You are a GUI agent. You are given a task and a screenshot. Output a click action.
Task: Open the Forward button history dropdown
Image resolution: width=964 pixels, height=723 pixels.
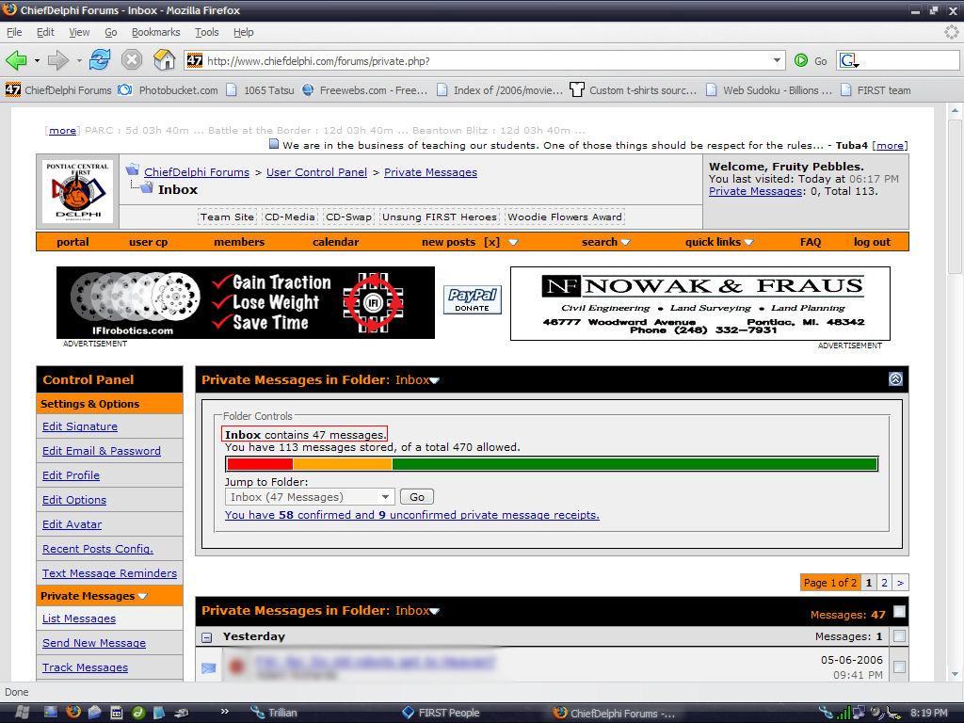pos(79,60)
